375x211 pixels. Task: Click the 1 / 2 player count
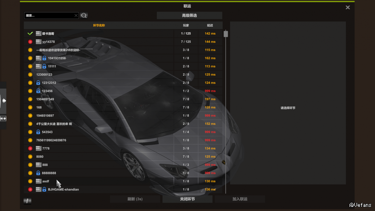click(186, 91)
